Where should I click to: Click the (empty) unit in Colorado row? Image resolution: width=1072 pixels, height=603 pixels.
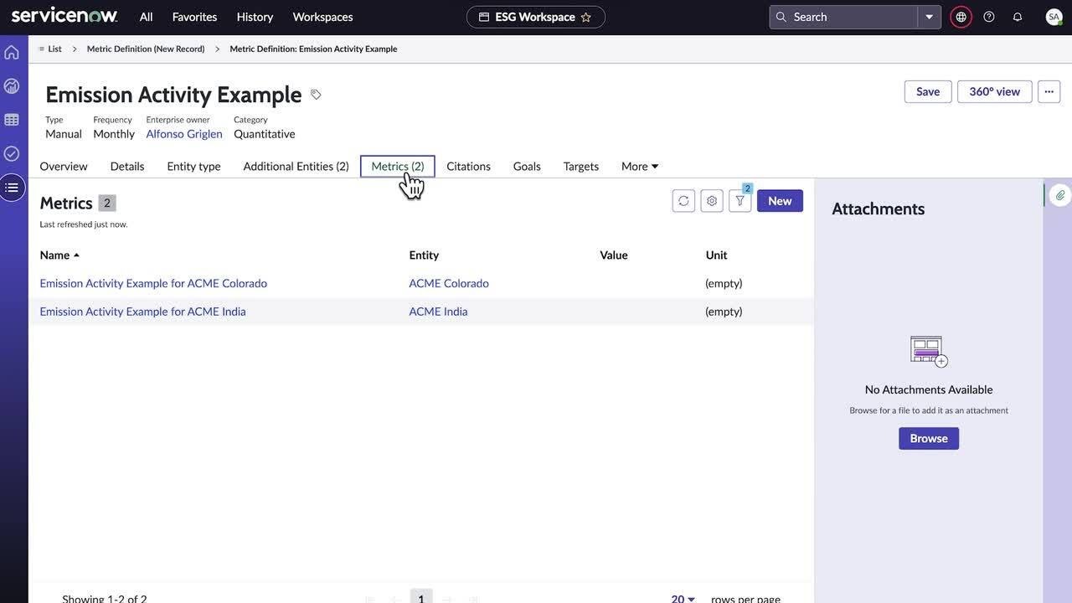[x=724, y=283]
